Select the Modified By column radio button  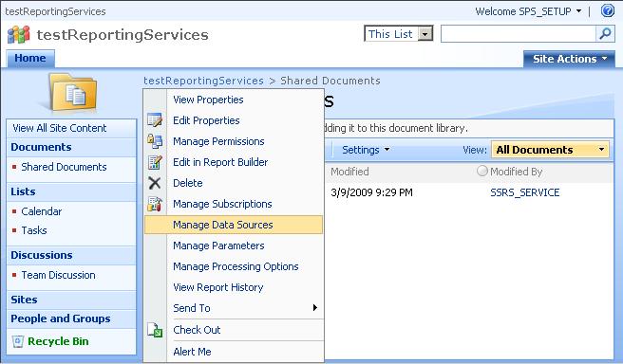click(481, 171)
